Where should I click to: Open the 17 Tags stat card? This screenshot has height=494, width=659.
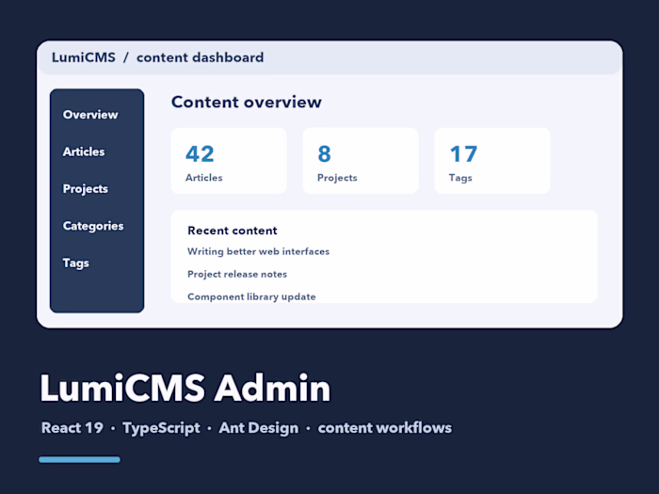pos(492,161)
